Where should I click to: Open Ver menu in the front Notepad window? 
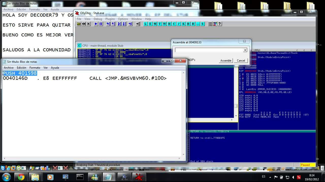(x=45, y=68)
